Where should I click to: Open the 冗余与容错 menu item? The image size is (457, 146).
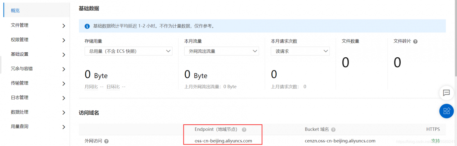pos(22,69)
